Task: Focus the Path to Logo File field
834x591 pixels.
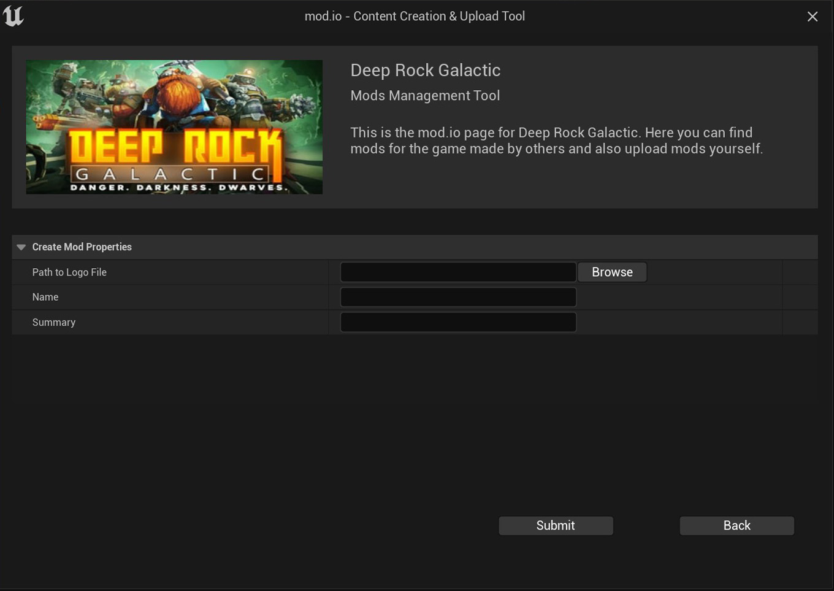Action: [458, 272]
